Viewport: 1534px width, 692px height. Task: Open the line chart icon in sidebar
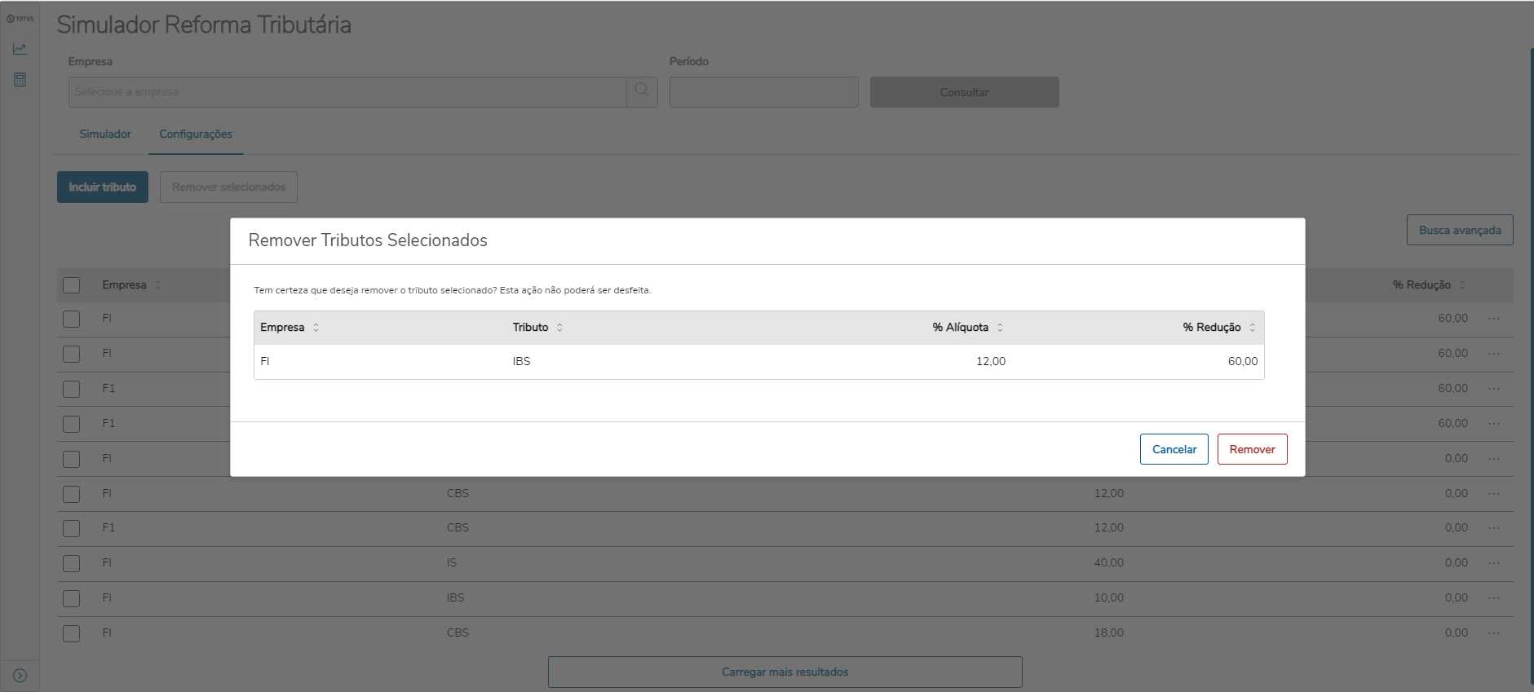(x=20, y=50)
